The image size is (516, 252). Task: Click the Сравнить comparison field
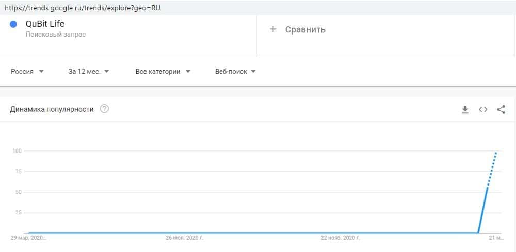[385, 36]
